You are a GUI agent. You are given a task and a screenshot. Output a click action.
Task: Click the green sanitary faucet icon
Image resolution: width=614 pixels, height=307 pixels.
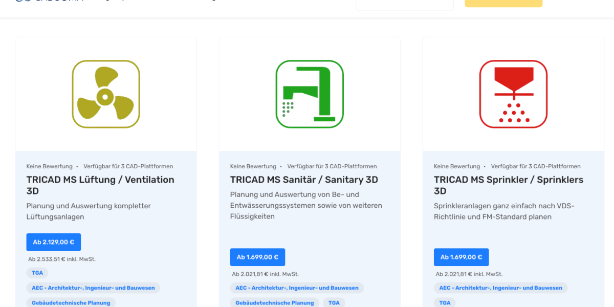click(309, 94)
